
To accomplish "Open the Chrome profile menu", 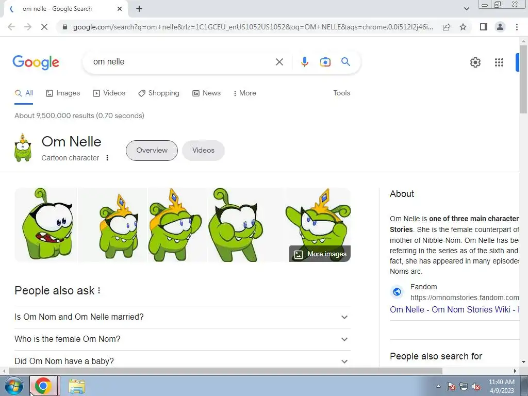I will 500,27.
